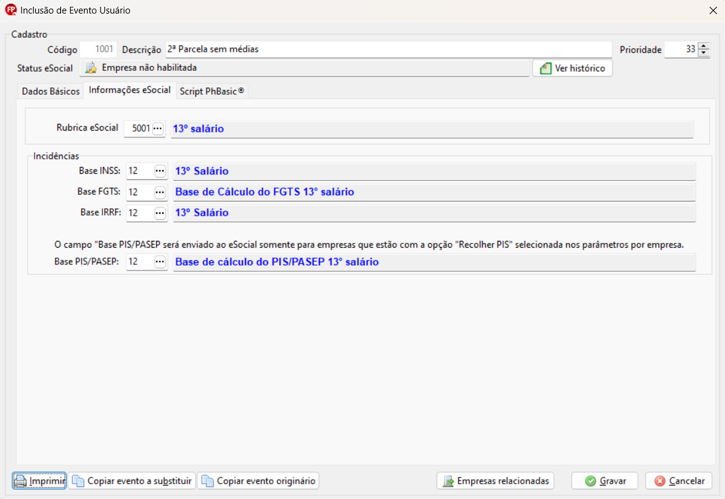Screen dimensions: 725x499
Task: Click the Imprimir button
Action: click(39, 481)
